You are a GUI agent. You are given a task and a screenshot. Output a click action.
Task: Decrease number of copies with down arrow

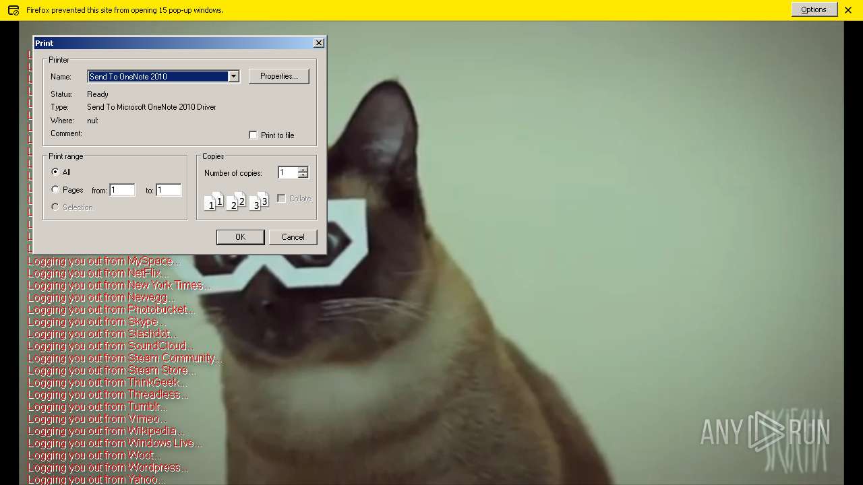(x=303, y=176)
